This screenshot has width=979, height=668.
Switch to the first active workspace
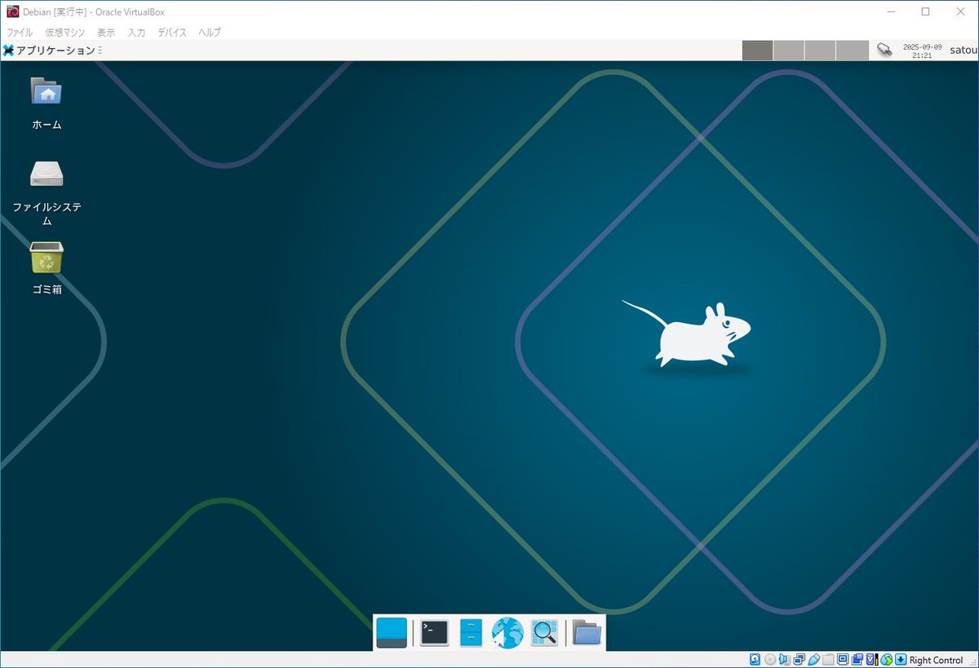[757, 51]
